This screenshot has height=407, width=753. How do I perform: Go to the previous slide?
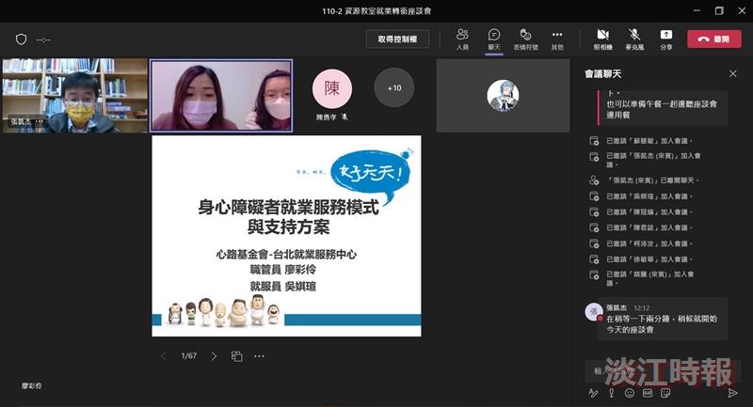pyautogui.click(x=163, y=356)
